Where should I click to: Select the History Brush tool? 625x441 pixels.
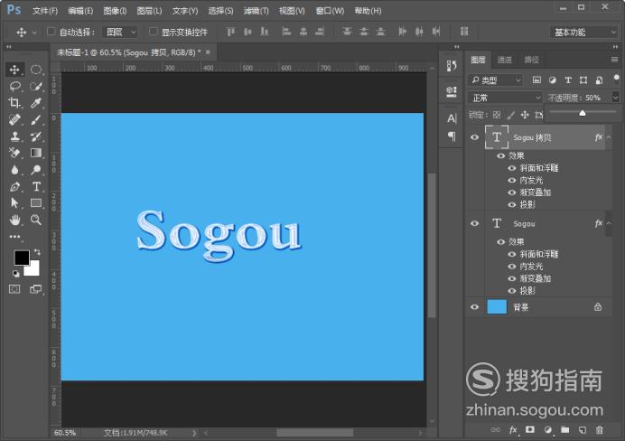(36, 136)
